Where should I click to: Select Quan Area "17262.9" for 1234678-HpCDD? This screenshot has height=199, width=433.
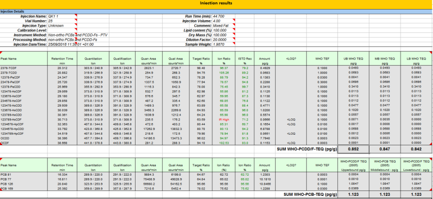[149, 129]
